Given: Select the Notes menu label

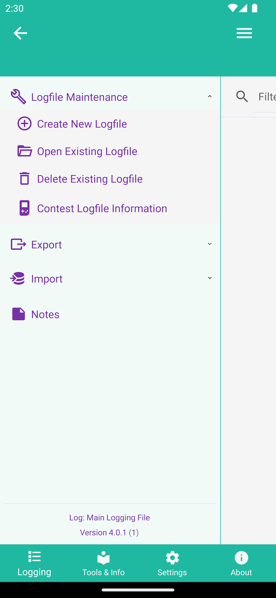Looking at the screenshot, I should (x=45, y=314).
